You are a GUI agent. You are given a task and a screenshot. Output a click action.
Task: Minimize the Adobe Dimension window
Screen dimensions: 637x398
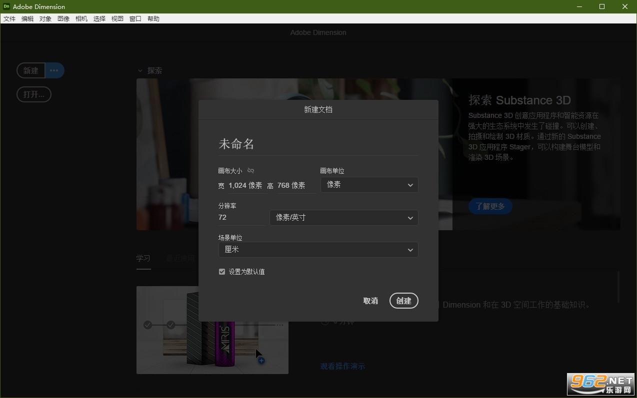579,6
